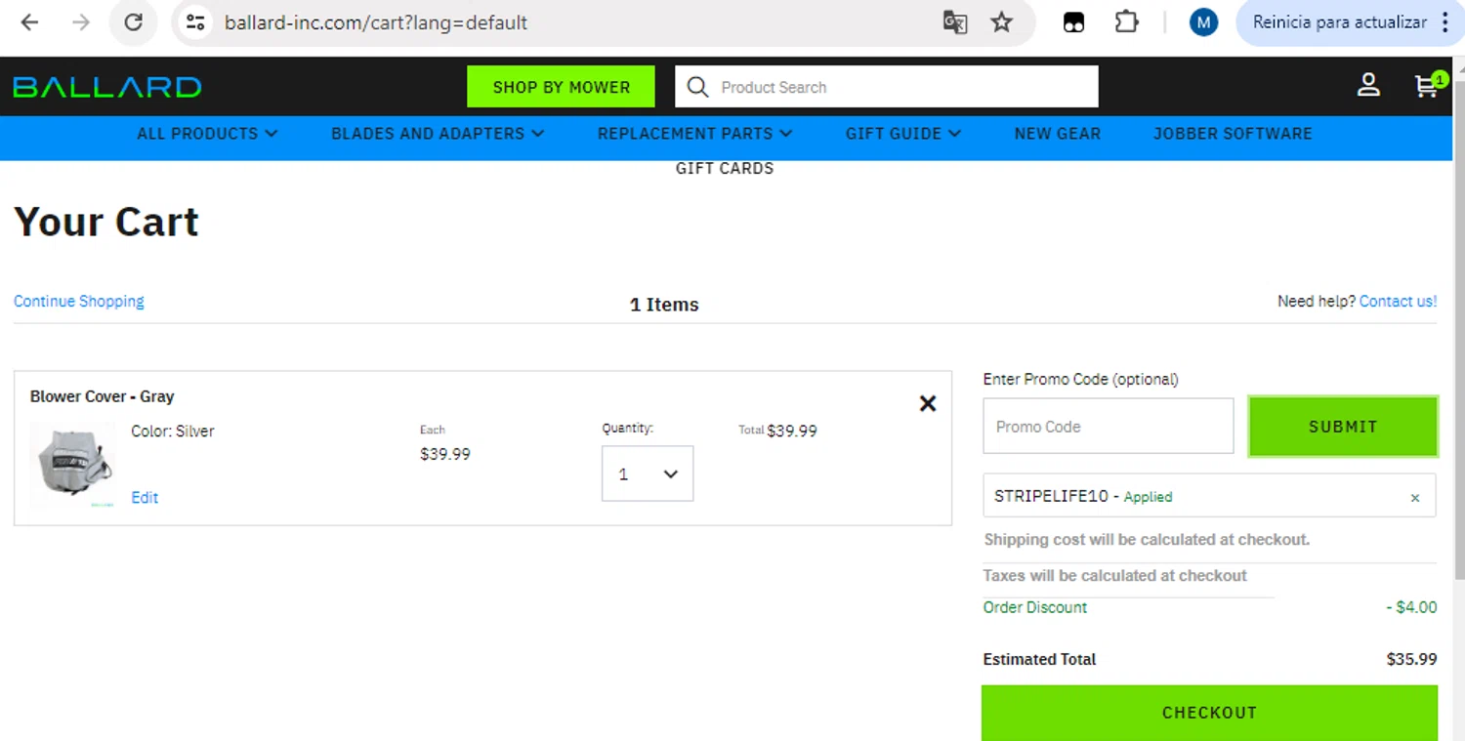Expand the Replacement Parts menu

click(x=694, y=134)
